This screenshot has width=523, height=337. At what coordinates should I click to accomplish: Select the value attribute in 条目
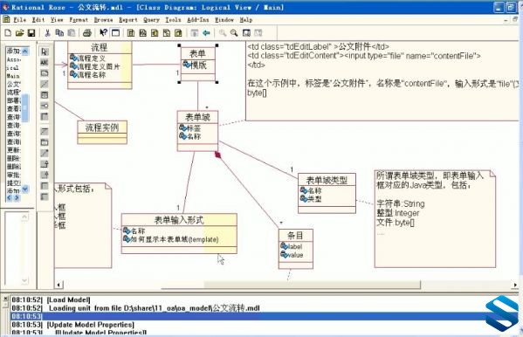(292, 255)
